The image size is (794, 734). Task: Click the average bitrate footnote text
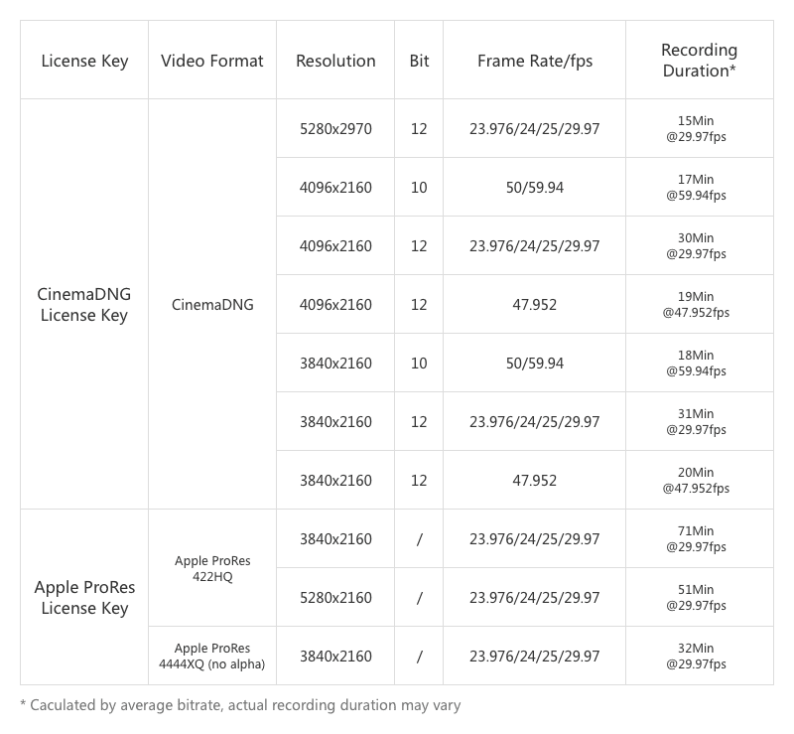[x=240, y=706]
